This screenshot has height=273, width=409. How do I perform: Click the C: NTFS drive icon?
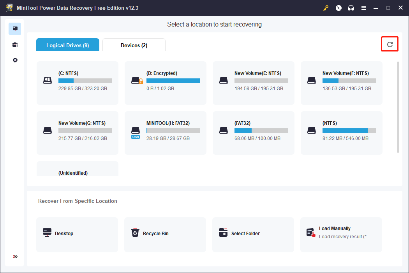[x=48, y=80]
